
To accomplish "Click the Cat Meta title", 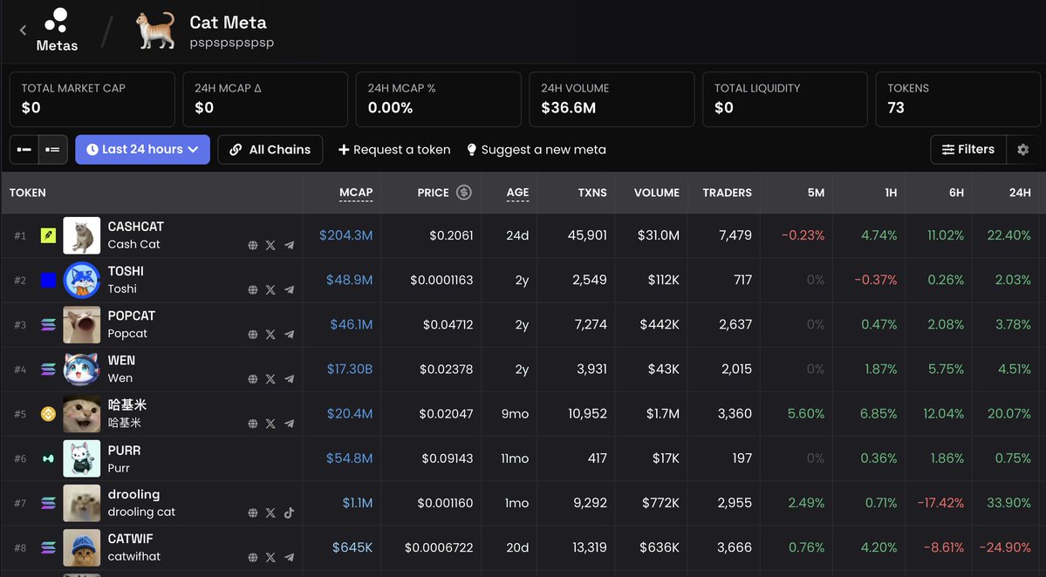I will click(229, 22).
